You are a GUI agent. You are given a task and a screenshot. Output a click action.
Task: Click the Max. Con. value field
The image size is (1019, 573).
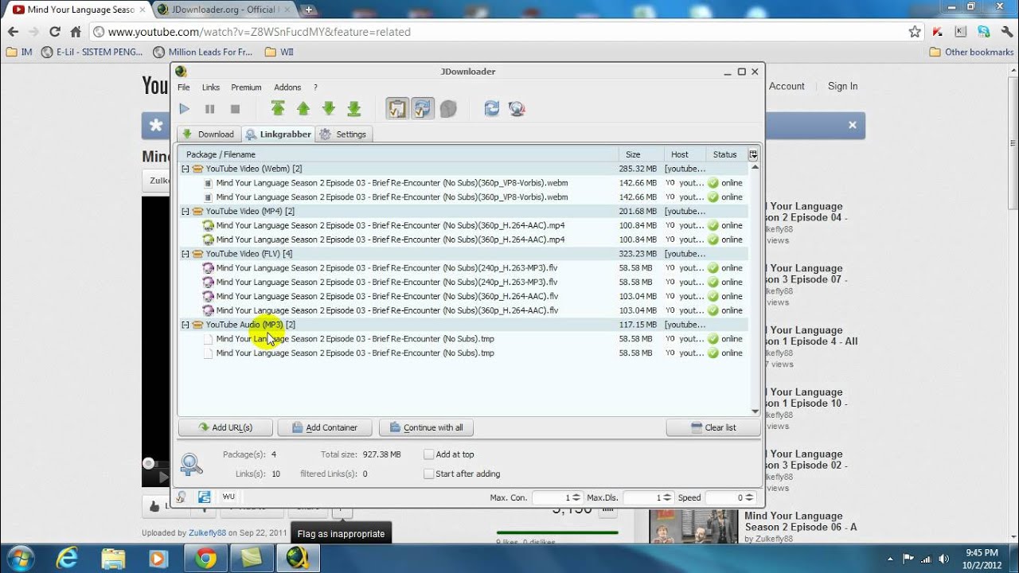552,497
